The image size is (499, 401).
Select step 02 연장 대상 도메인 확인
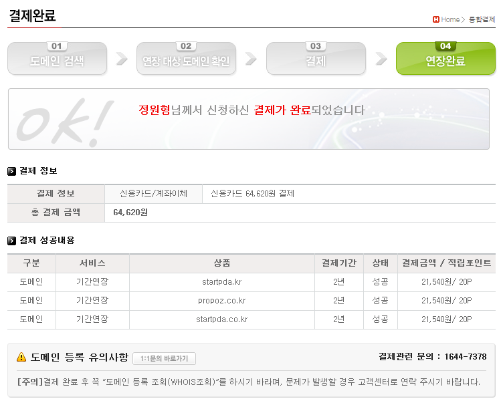[x=186, y=59]
